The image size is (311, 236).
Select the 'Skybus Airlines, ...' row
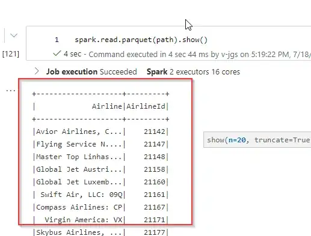pos(101,232)
